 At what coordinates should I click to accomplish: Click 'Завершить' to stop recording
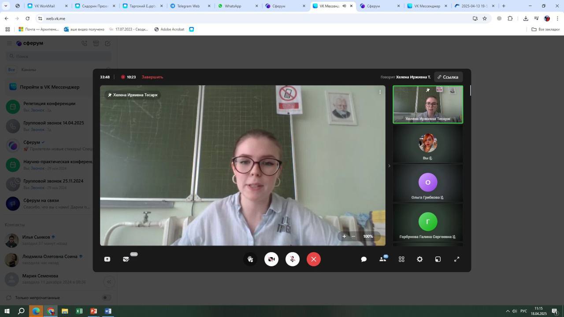[152, 77]
